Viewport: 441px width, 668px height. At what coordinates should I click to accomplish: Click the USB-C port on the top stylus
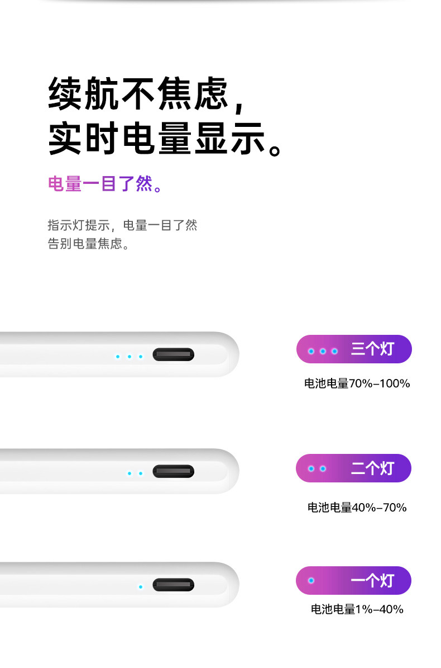point(174,354)
